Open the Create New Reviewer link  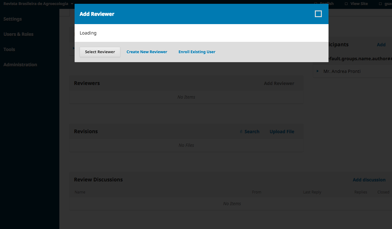pos(147,52)
